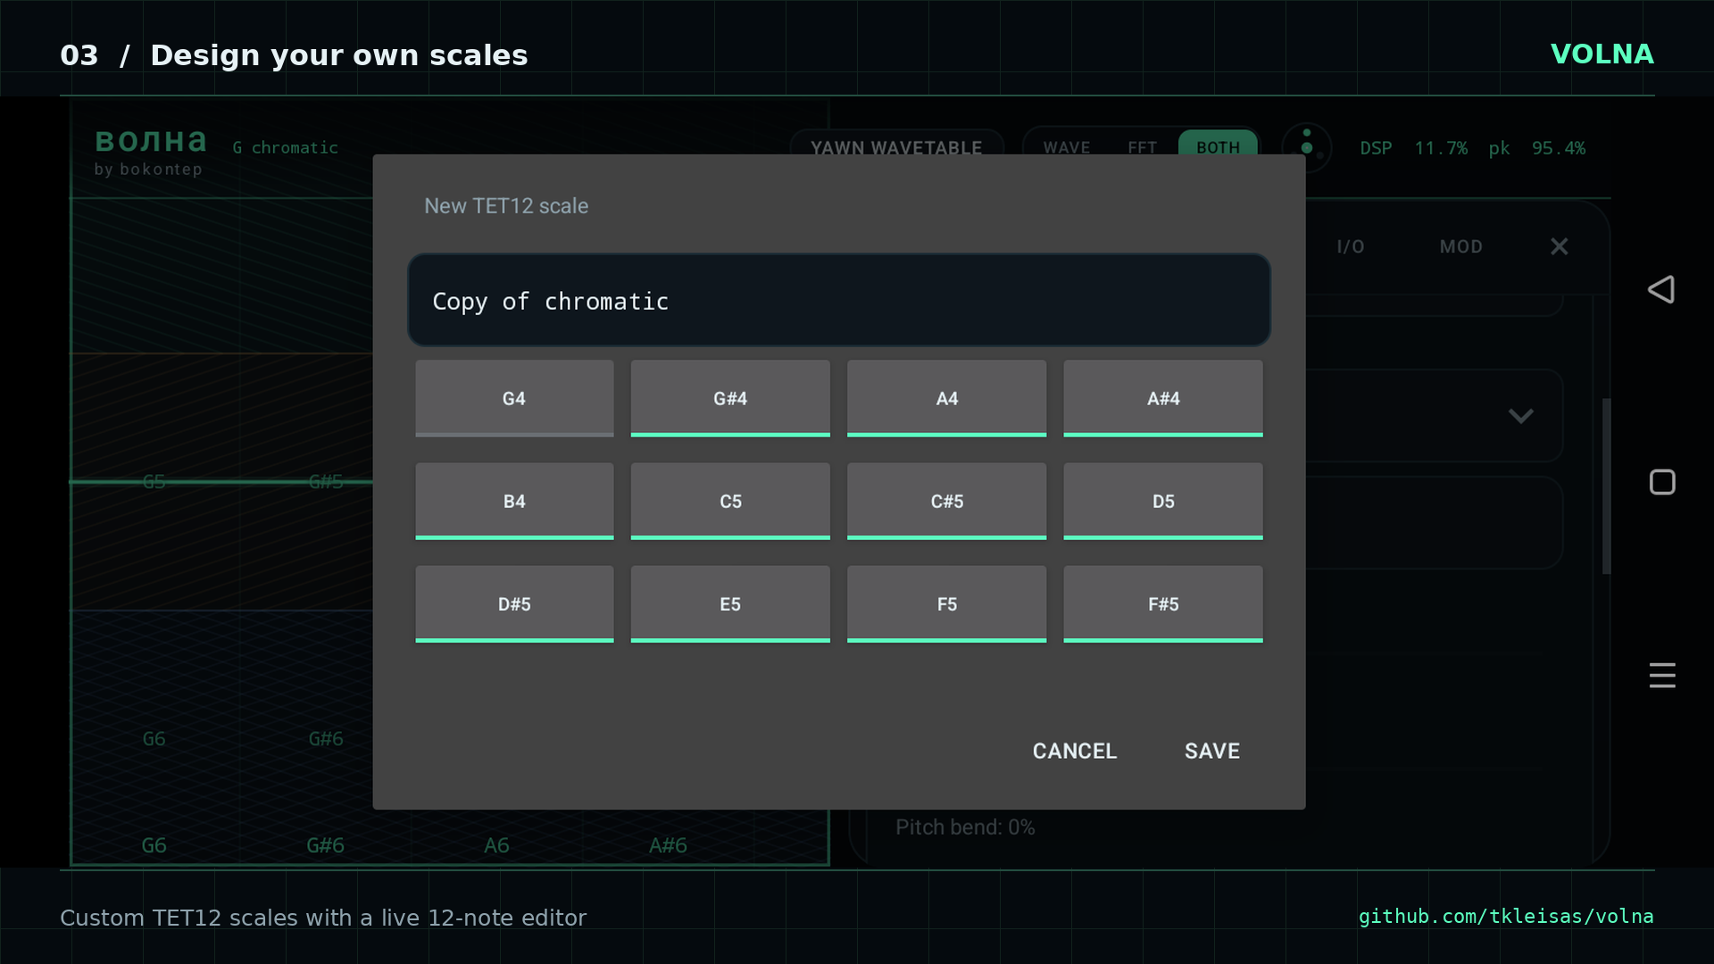This screenshot has height=964, width=1714.
Task: Click the волна app logo
Action: click(x=151, y=141)
